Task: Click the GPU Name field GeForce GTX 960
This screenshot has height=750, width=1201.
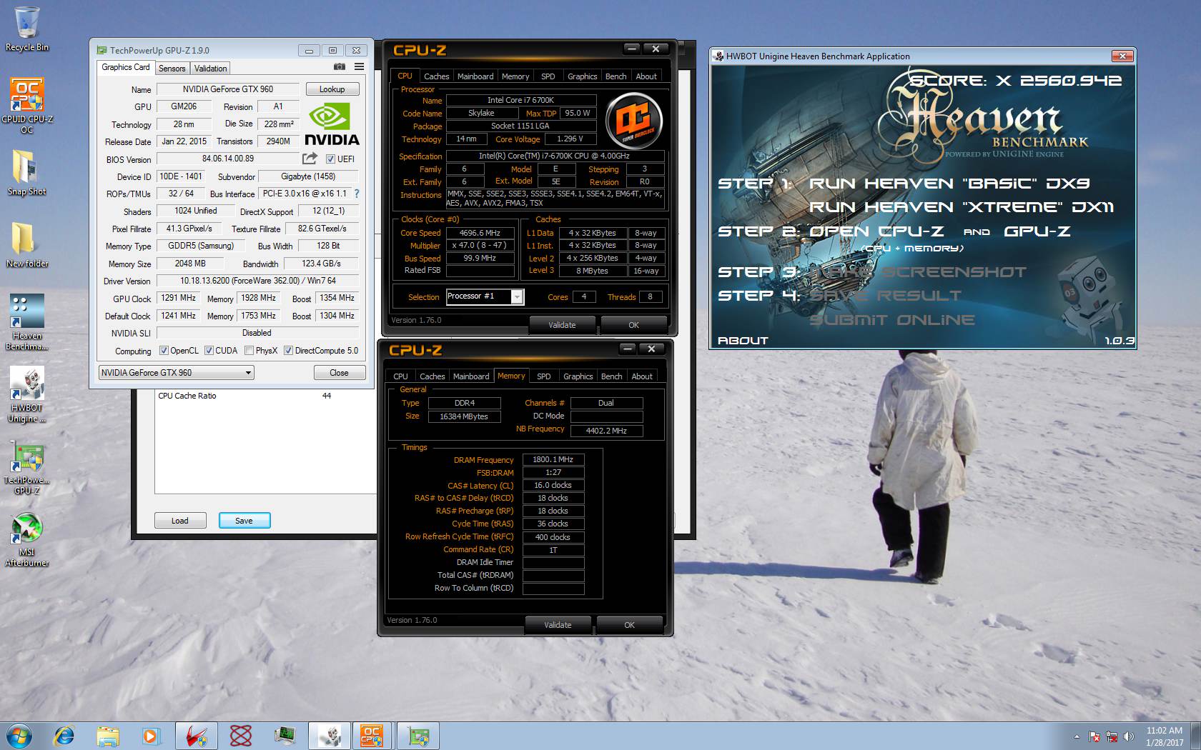Action: coord(228,89)
